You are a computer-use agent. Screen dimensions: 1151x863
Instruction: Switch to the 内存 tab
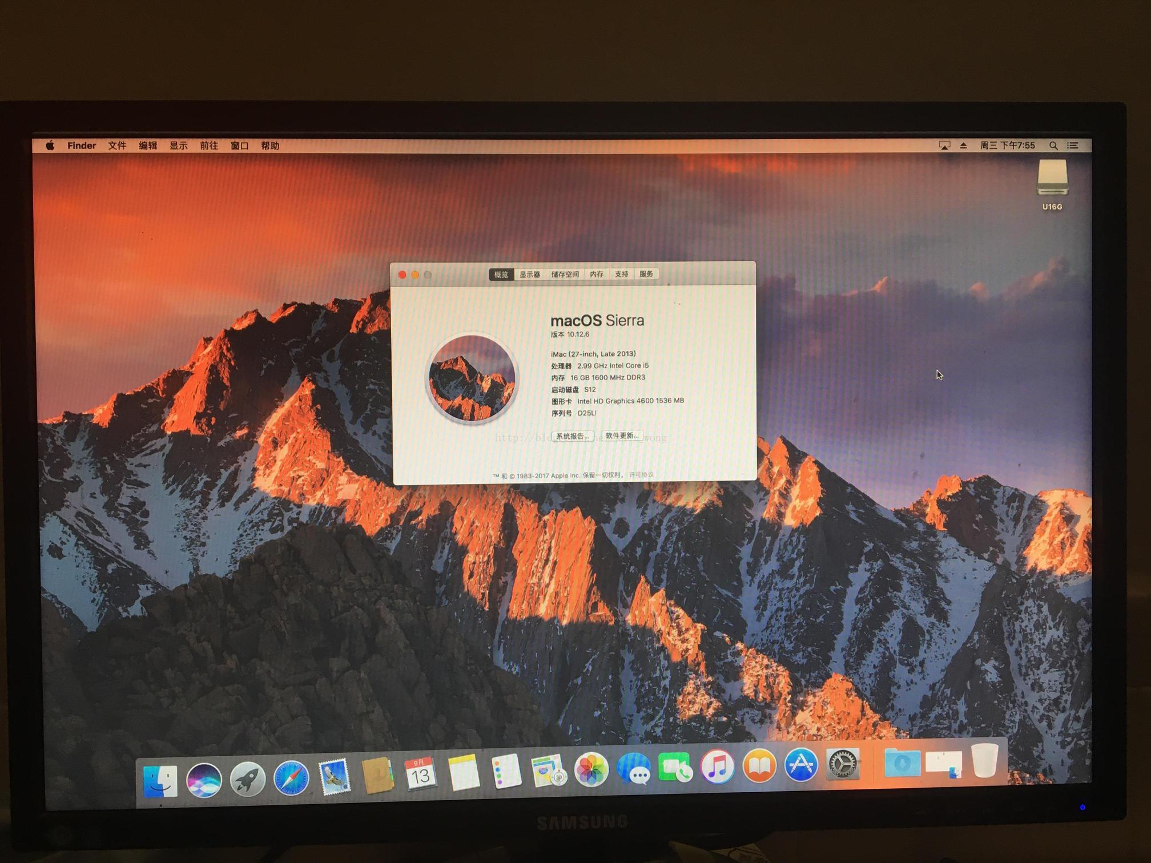click(x=597, y=275)
